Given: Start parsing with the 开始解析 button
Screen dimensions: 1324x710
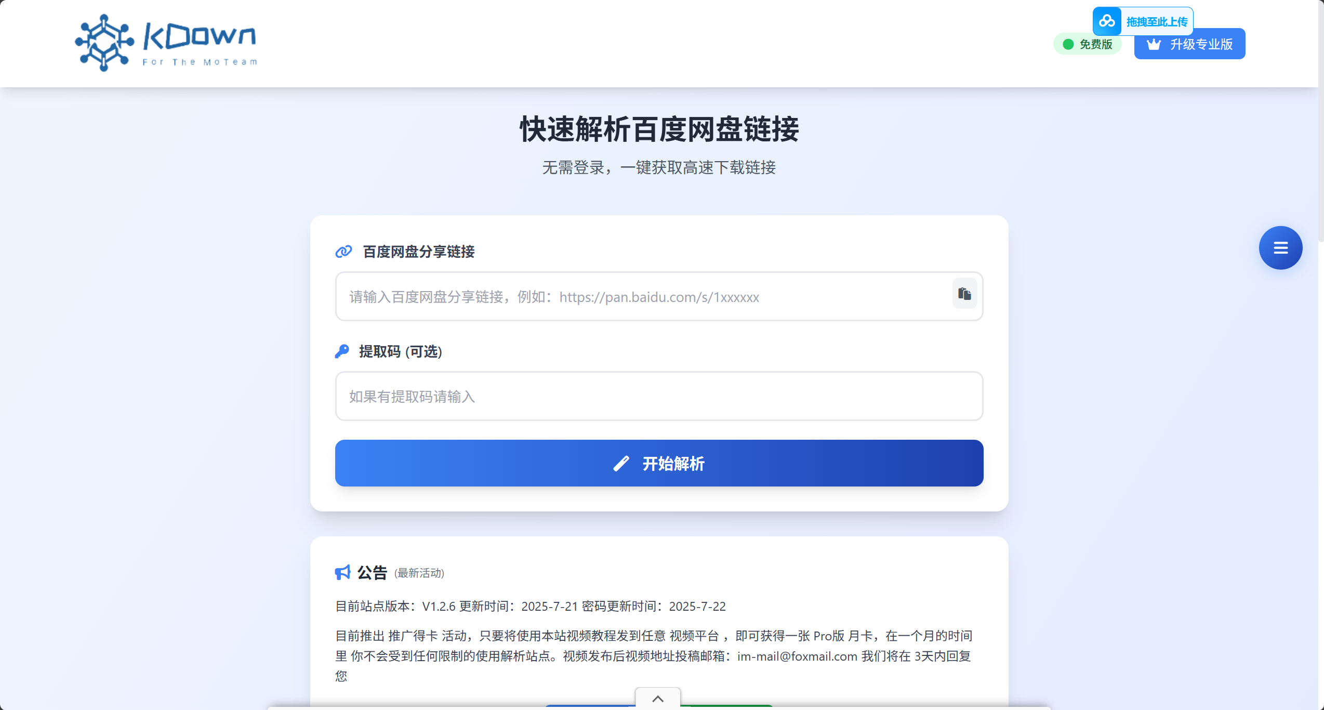Looking at the screenshot, I should point(659,463).
